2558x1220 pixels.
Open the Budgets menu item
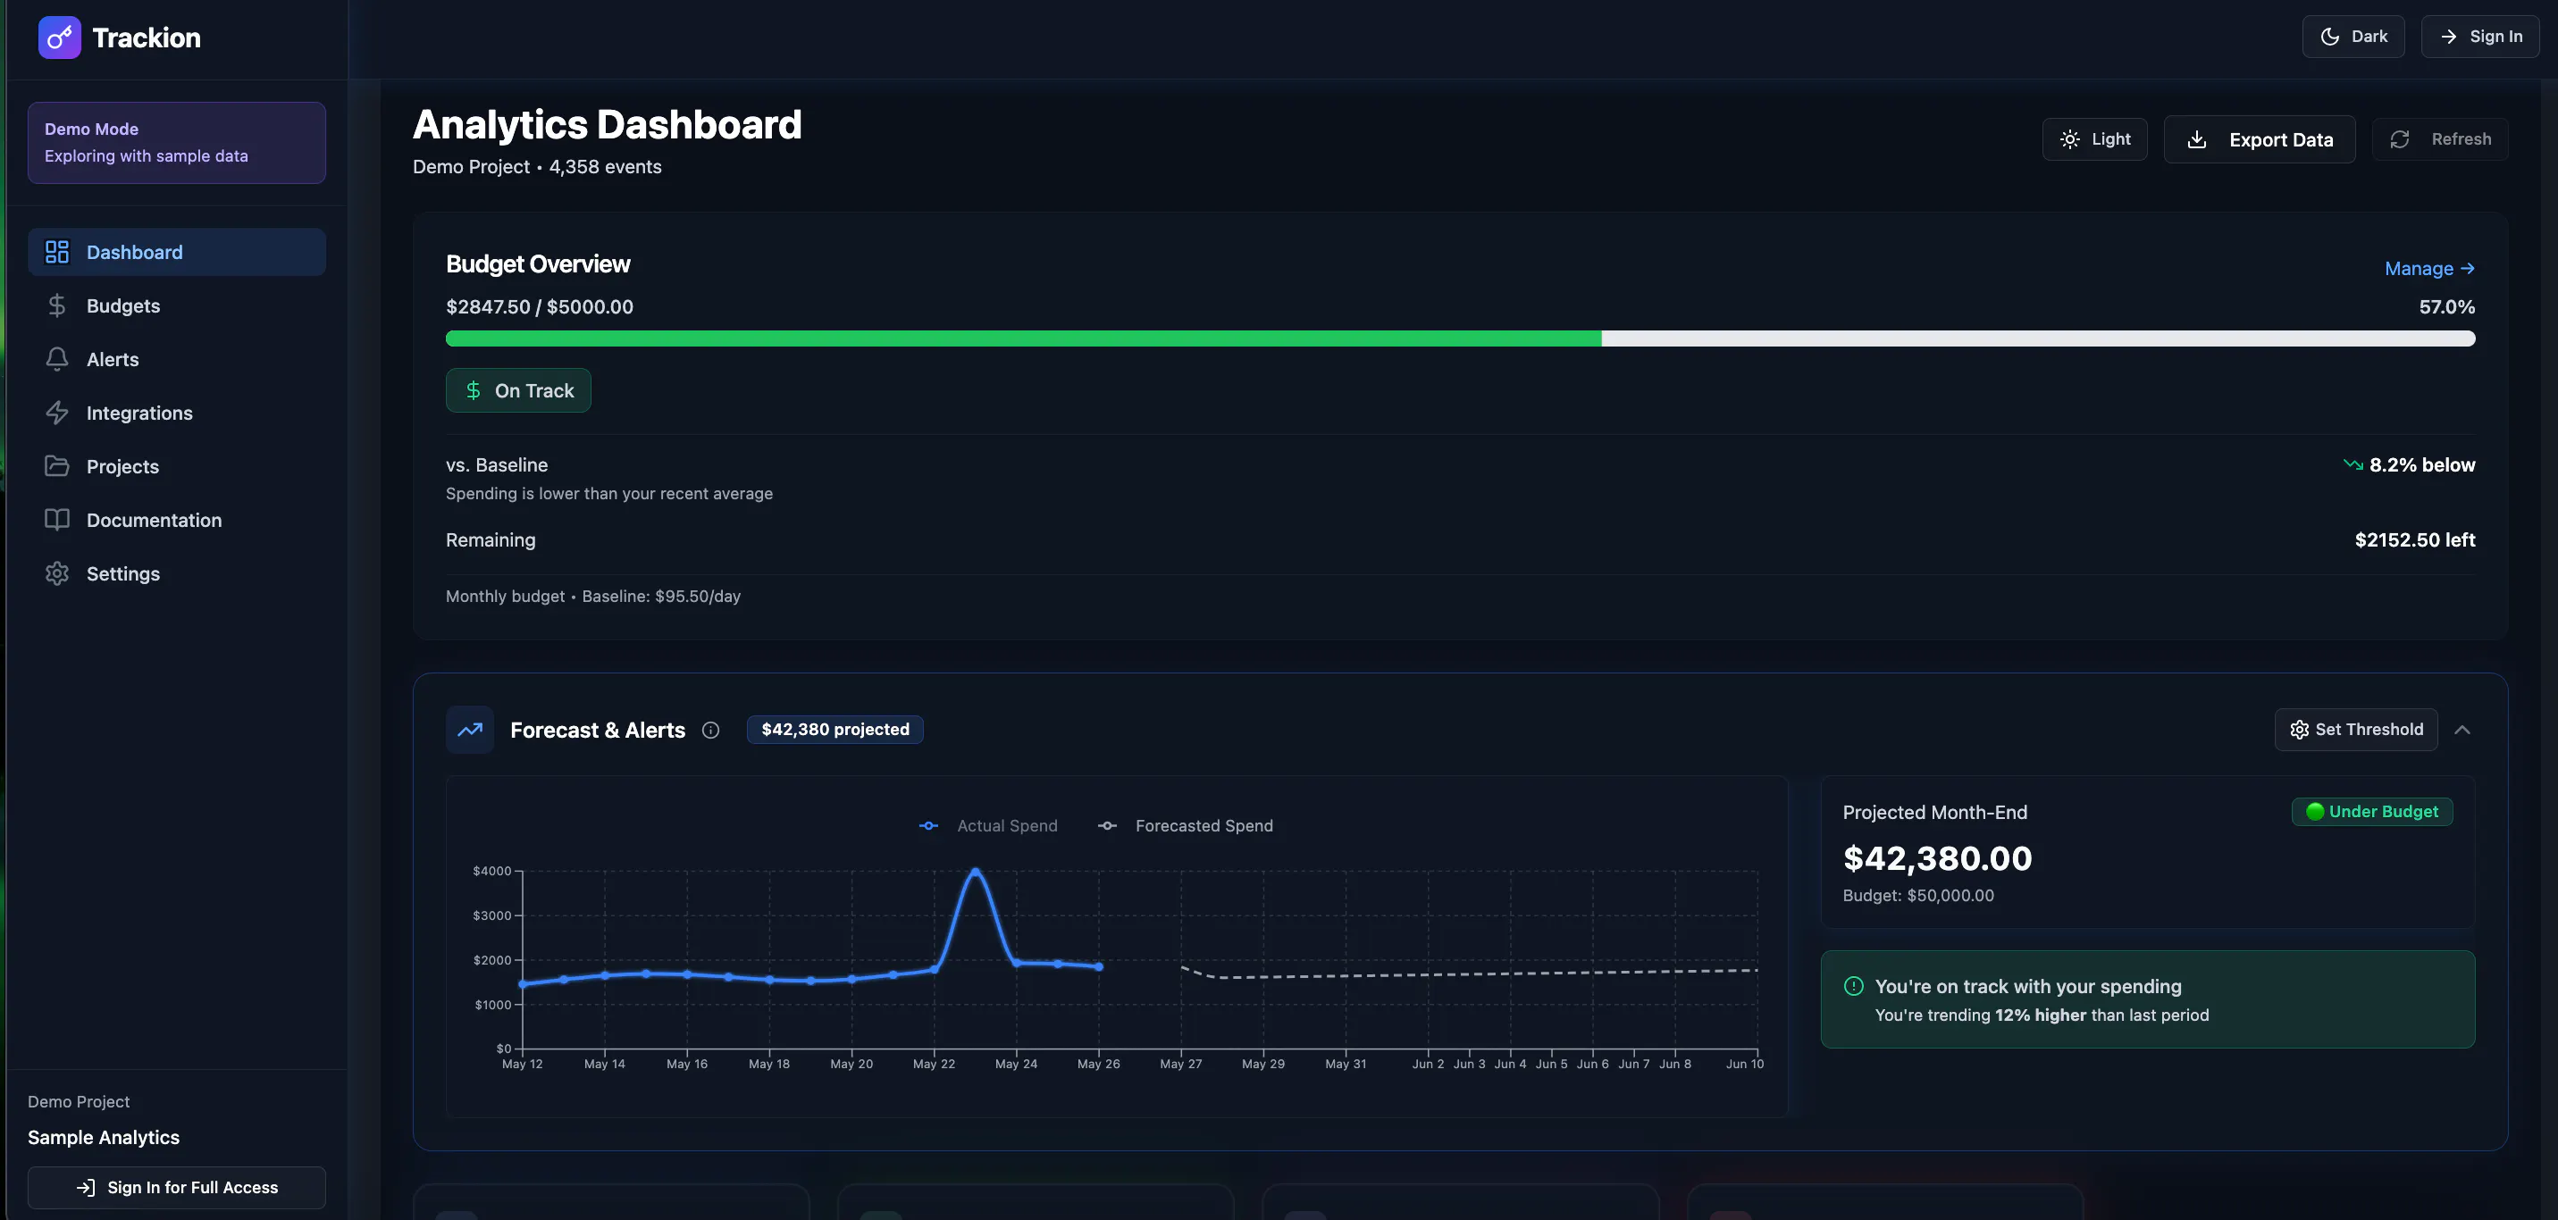pyautogui.click(x=177, y=305)
